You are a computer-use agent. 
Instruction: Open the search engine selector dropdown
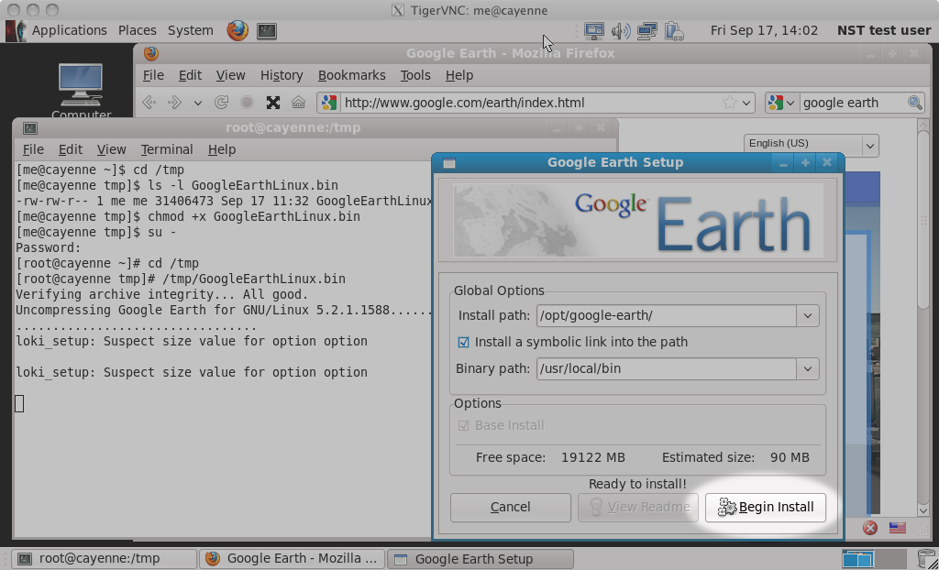tap(781, 103)
